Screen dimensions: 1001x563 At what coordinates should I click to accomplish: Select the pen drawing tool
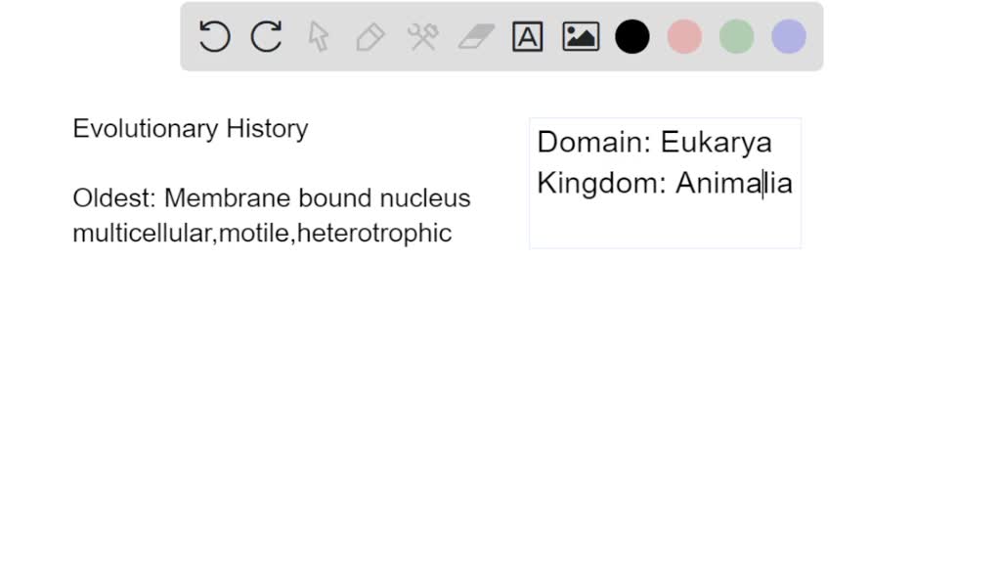370,36
